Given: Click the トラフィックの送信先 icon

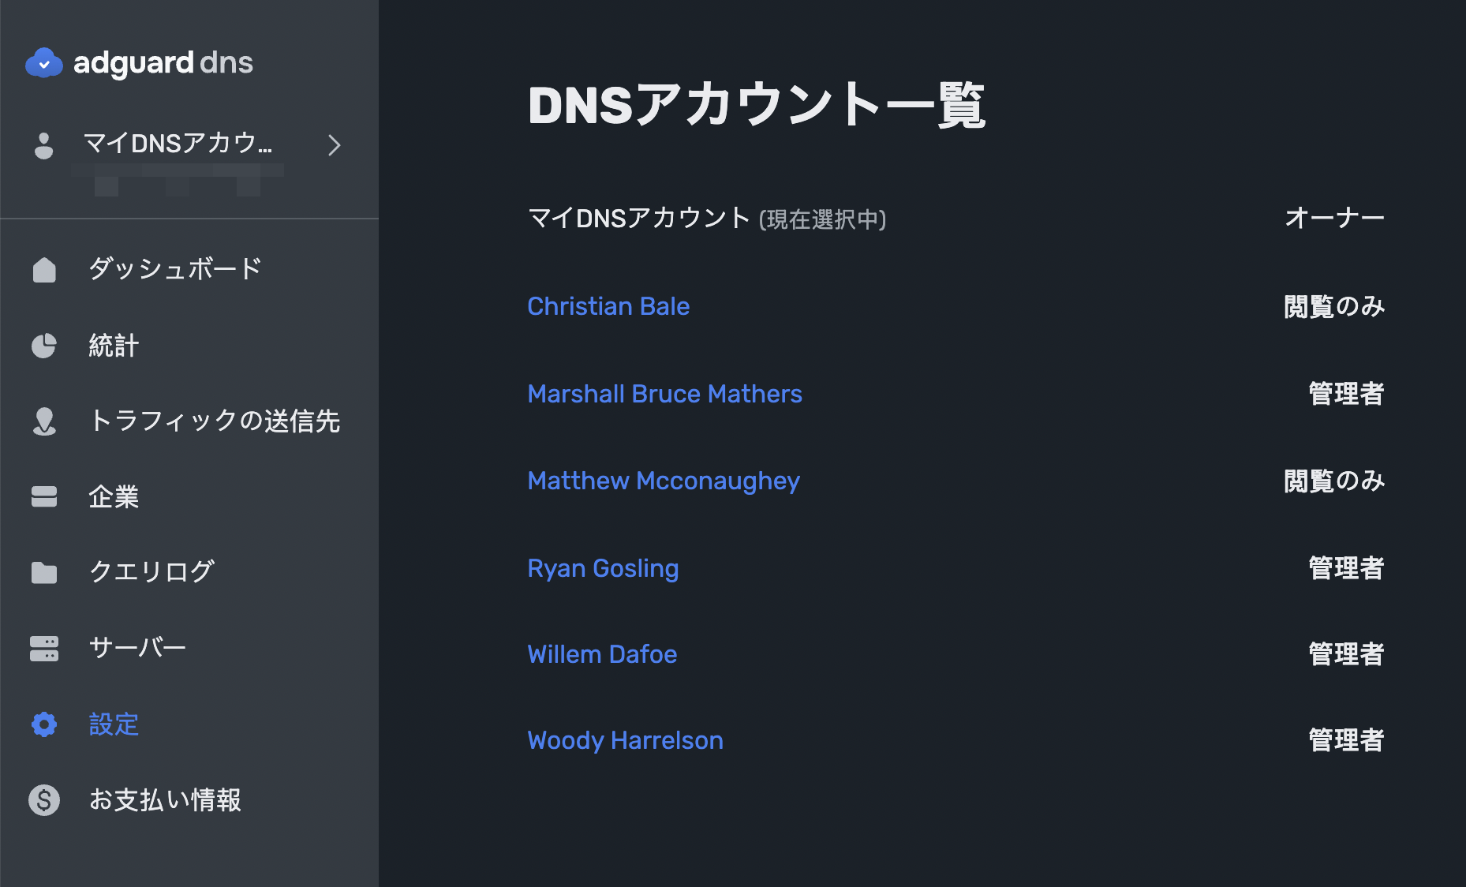Looking at the screenshot, I should pos(44,422).
